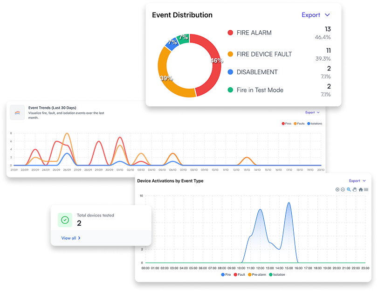This screenshot has width=378, height=292.
Task: Reset chart zoom with home icon
Action: pos(361,189)
